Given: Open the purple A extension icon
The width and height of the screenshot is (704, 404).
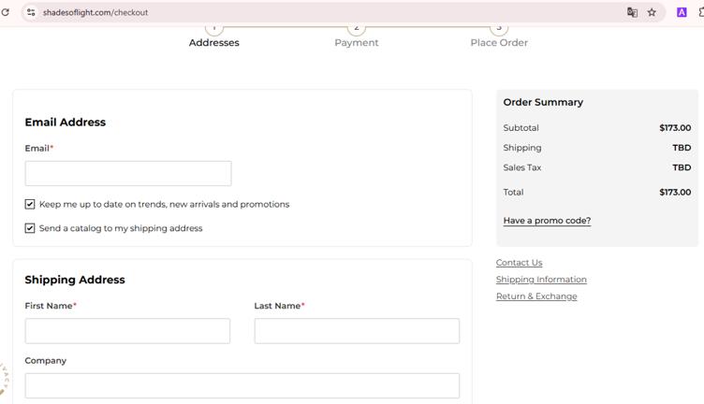Looking at the screenshot, I should click(x=682, y=12).
